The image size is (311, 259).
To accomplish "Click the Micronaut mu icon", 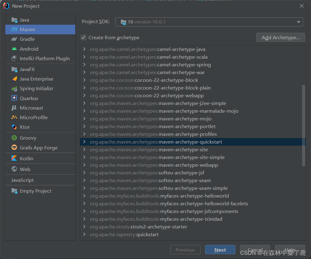I will (14, 108).
